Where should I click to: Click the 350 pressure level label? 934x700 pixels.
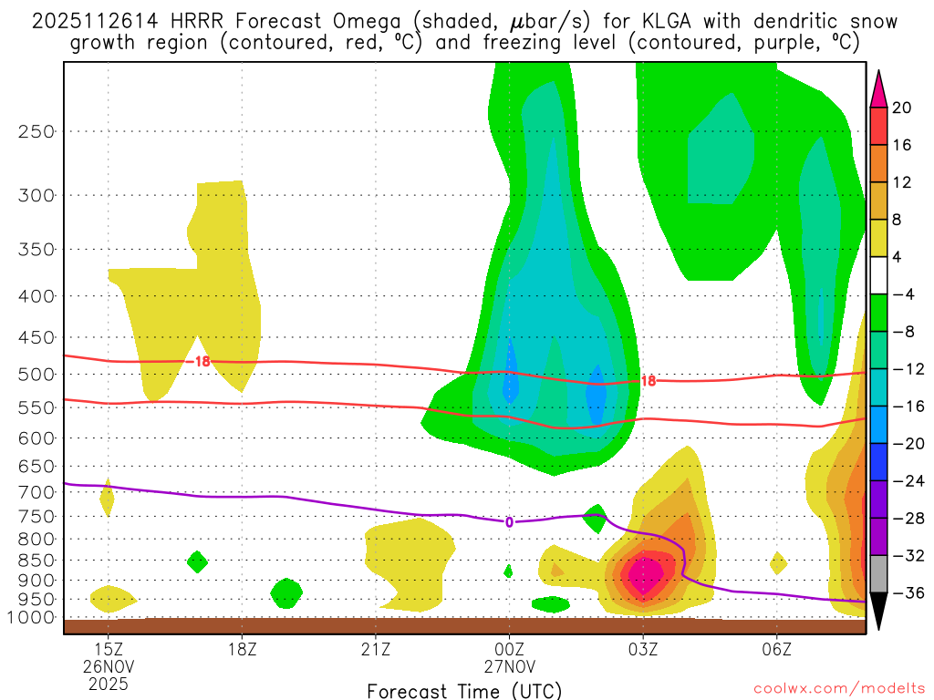click(x=36, y=250)
